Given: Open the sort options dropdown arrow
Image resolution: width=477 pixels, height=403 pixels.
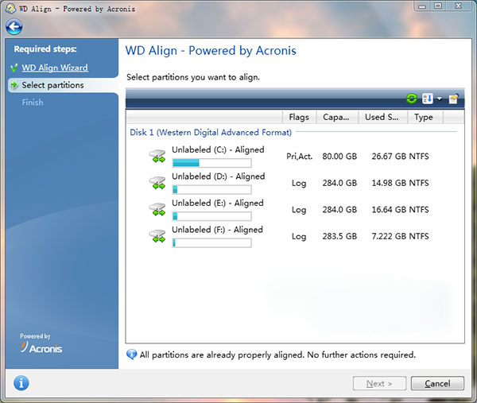Looking at the screenshot, I should 440,99.
